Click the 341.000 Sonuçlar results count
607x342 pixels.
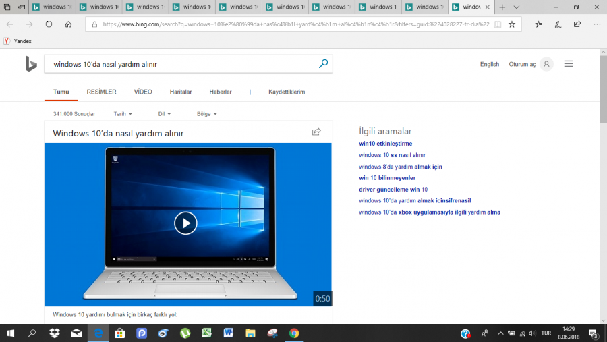click(74, 114)
